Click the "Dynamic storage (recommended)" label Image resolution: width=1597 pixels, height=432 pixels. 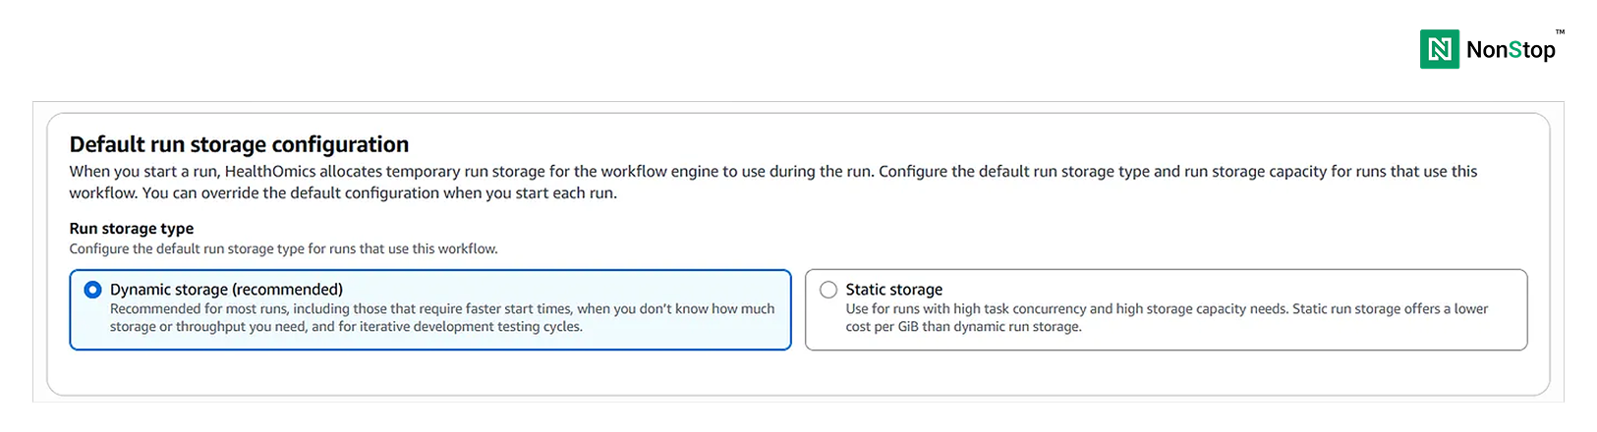pos(226,290)
